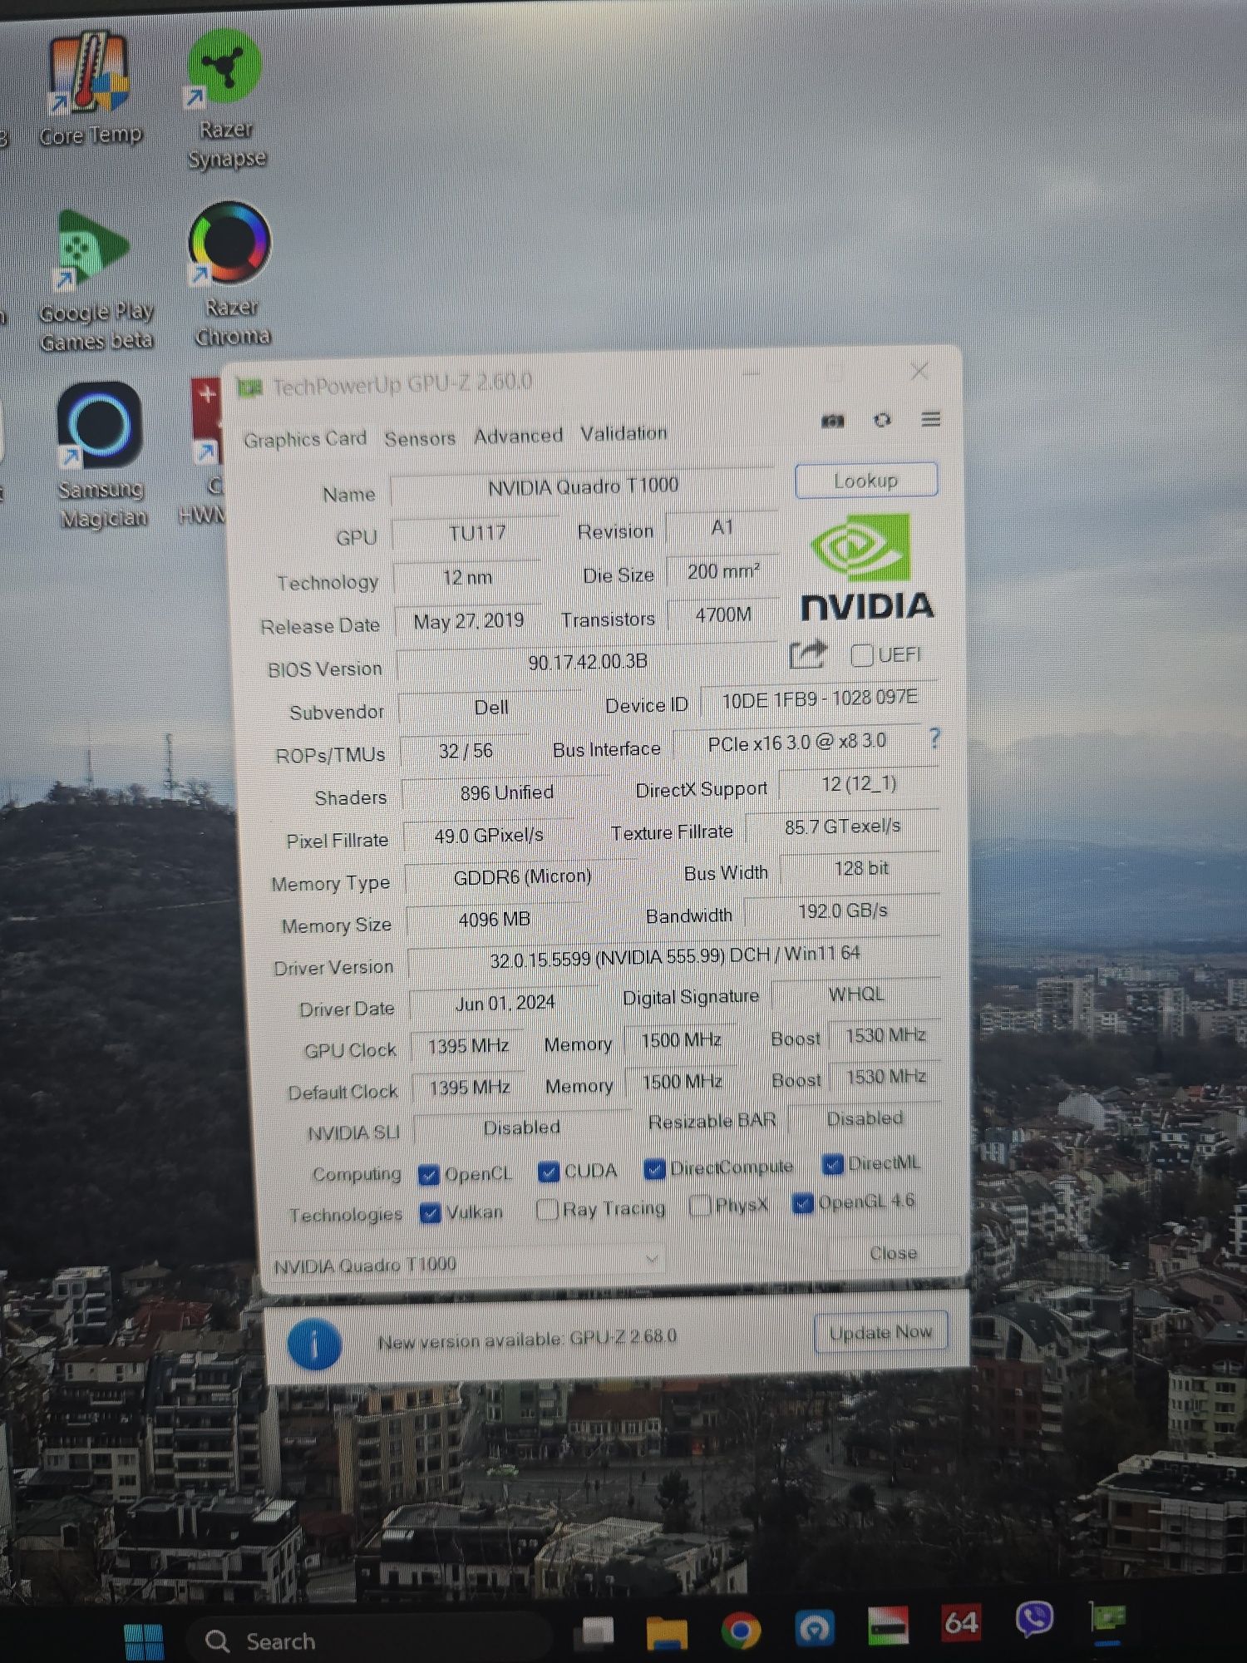1247x1663 pixels.
Task: Toggle the DirectML checkbox
Action: (832, 1164)
